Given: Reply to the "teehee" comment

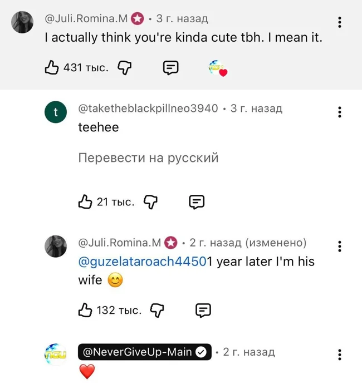Looking at the screenshot, I should pos(197,201).
